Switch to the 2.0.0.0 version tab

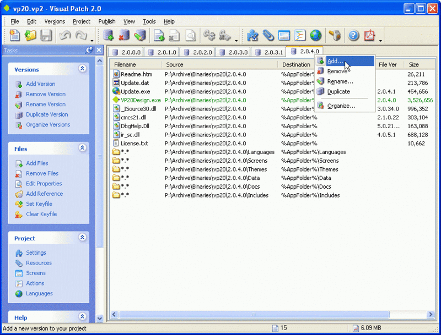[x=126, y=52]
